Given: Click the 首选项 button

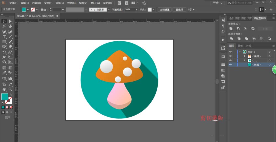Looking at the screenshot, I should tap(179, 10).
